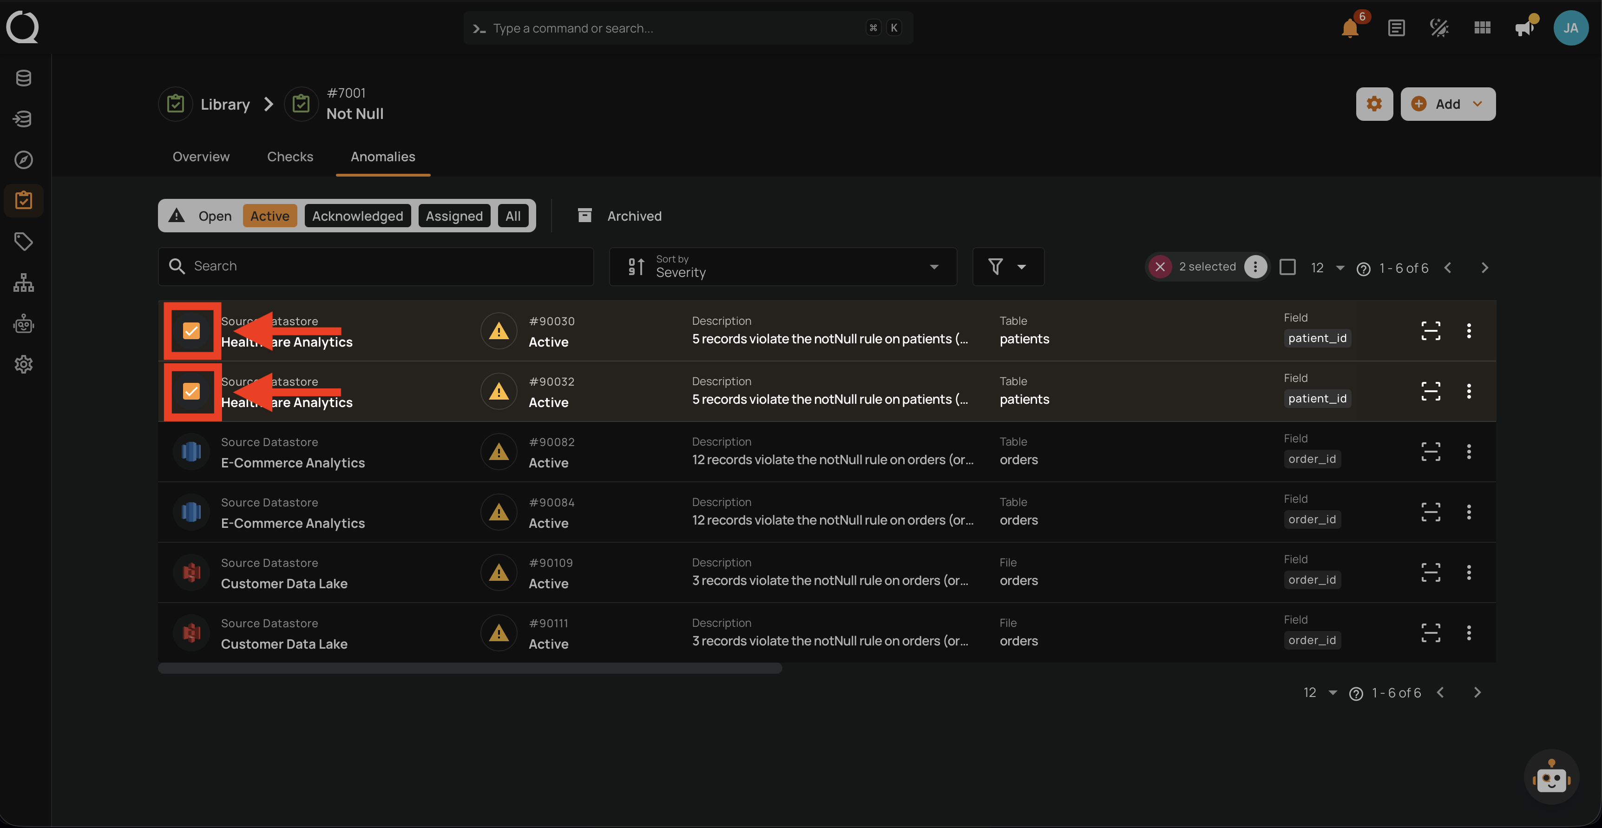Image resolution: width=1602 pixels, height=828 pixels.
Task: Toggle the select all checkbox
Action: 1287,268
